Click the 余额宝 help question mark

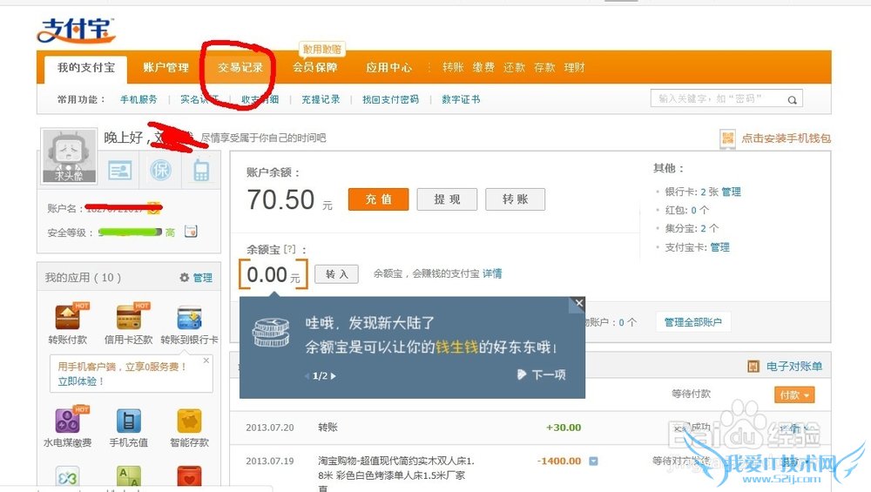(289, 249)
